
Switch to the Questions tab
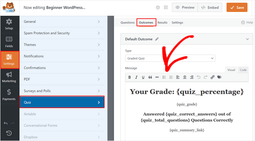(127, 22)
